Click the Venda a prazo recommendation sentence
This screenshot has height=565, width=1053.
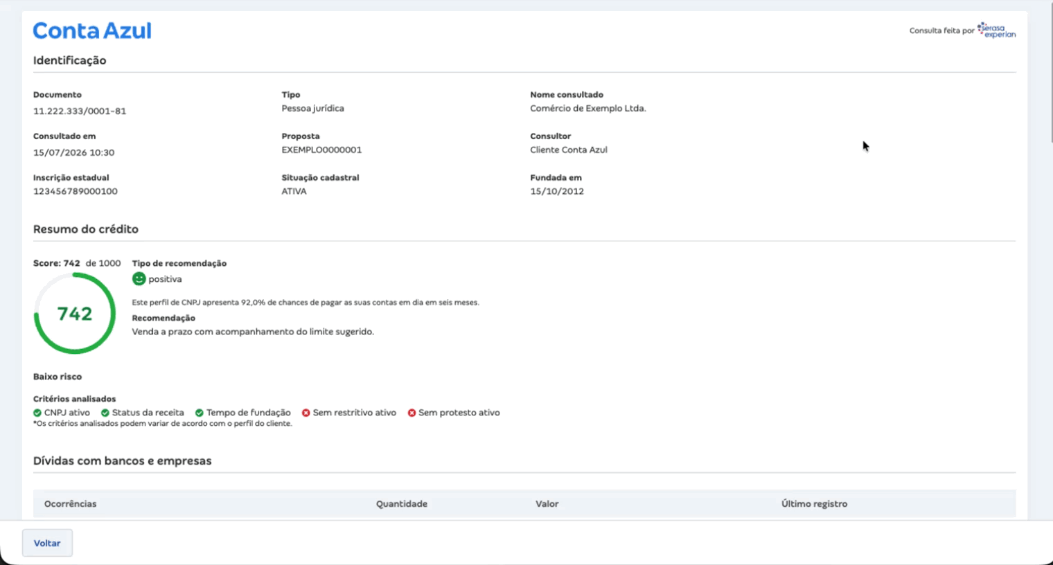(x=253, y=332)
